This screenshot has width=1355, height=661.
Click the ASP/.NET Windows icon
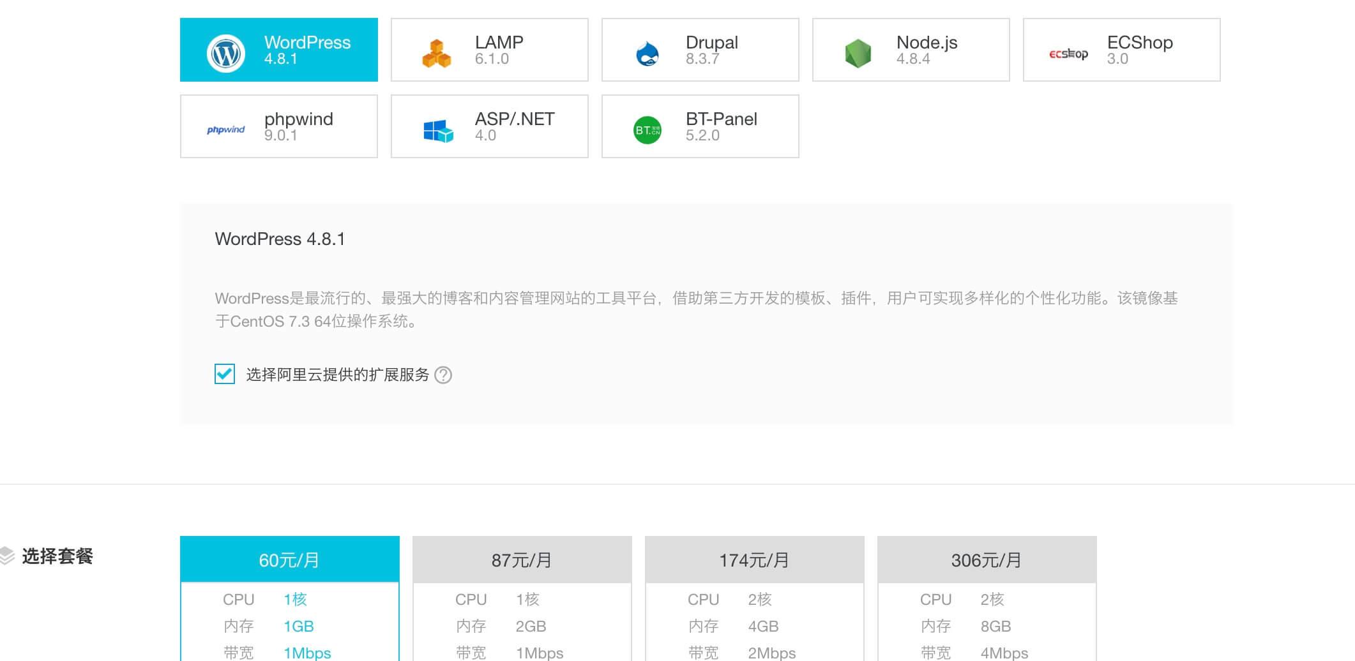pos(438,130)
